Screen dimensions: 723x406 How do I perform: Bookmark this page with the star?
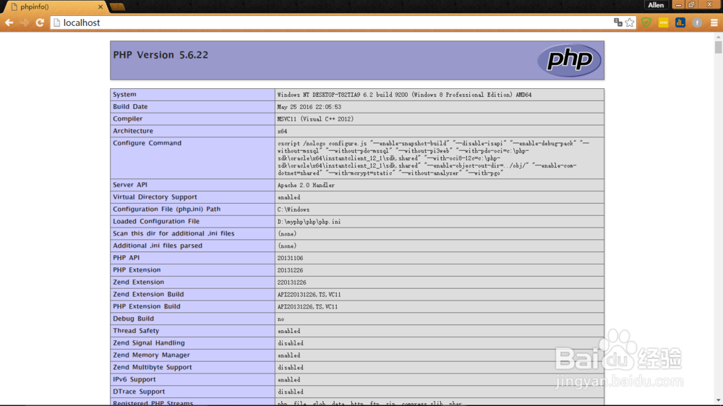coord(630,22)
